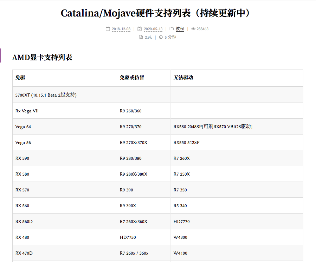The width and height of the screenshot is (316, 262).
Task: Click the 2020-05-13 update date
Action: pyautogui.click(x=153, y=29)
